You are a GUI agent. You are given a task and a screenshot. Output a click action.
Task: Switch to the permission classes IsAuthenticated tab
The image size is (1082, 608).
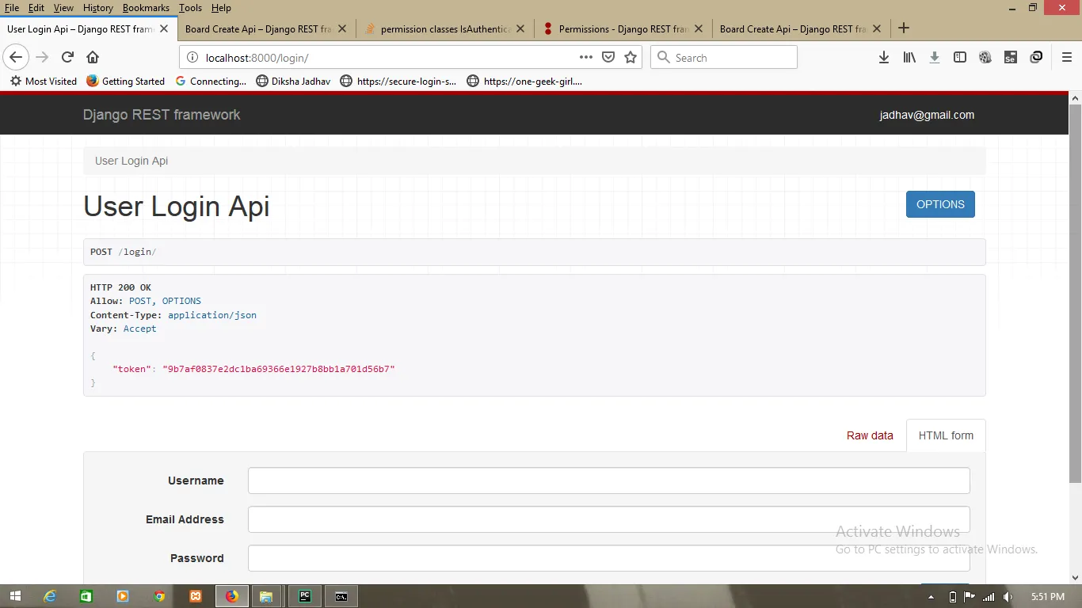tap(444, 28)
